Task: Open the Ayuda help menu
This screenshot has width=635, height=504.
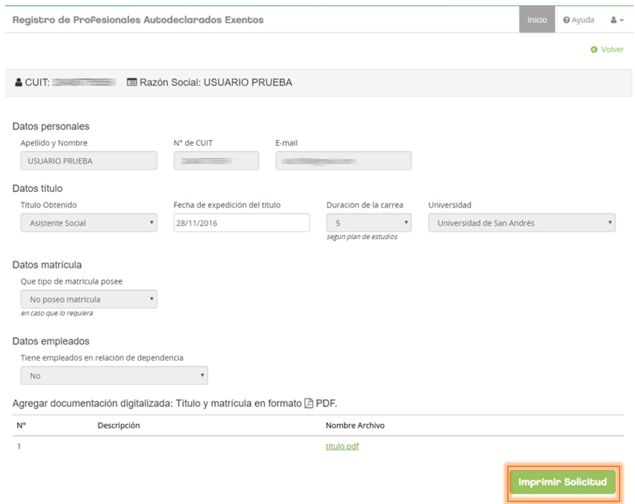Action: (578, 20)
